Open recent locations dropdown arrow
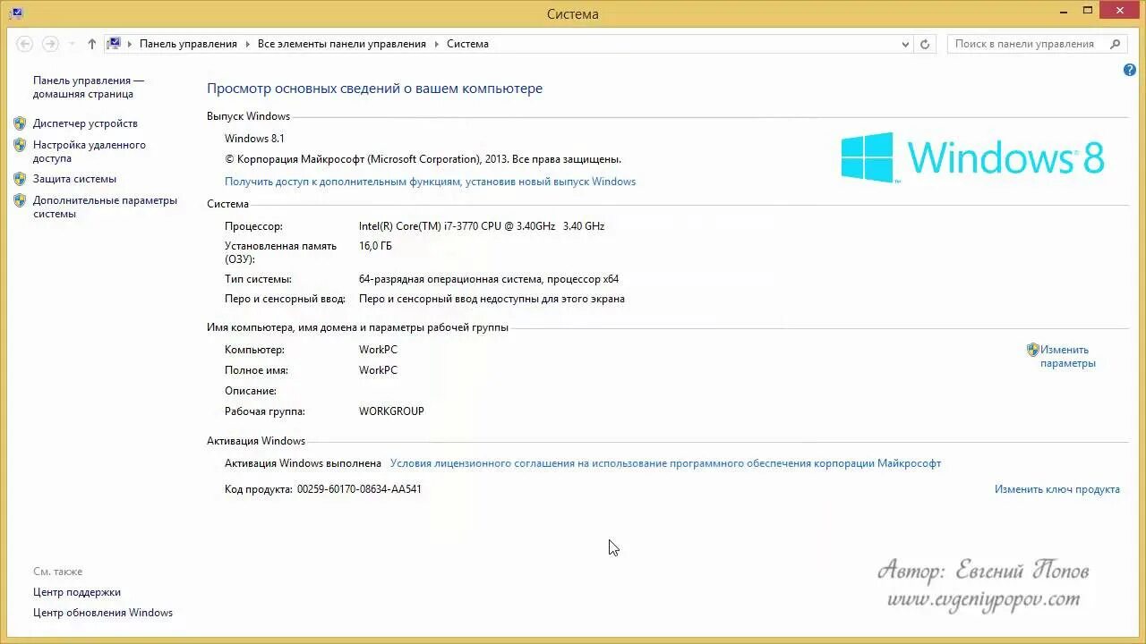 pyautogui.click(x=72, y=44)
